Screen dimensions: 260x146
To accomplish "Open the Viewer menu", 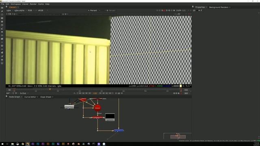I will (25, 4).
